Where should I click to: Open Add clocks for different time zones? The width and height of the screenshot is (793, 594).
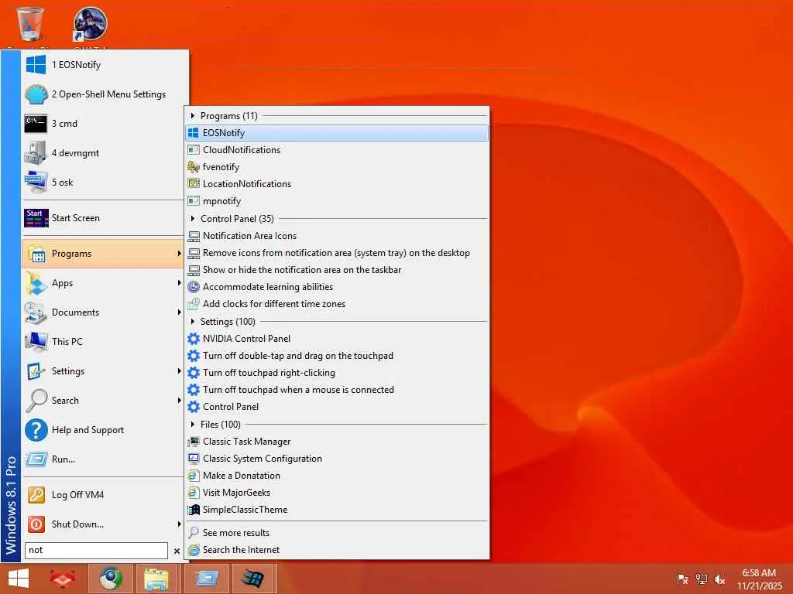(x=338, y=303)
